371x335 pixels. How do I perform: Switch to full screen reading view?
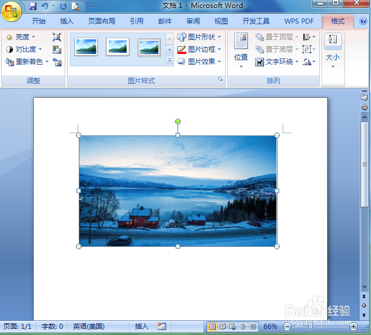[222, 327]
